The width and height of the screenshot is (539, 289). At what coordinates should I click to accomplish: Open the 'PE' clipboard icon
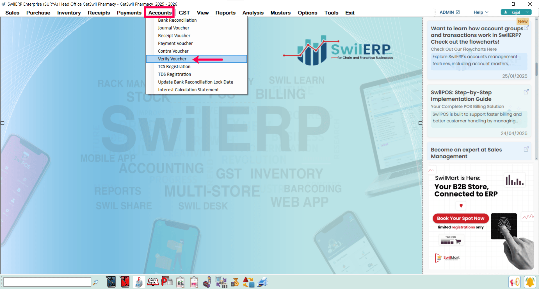pos(194,282)
